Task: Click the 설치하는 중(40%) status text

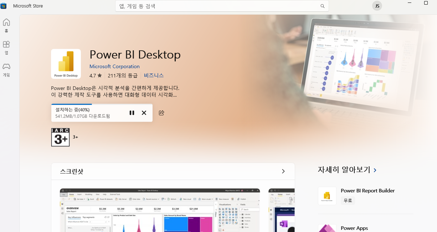Action: 72,110
